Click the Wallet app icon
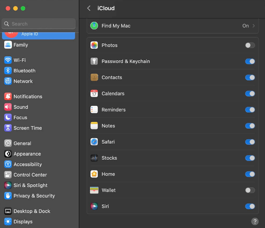 94,190
